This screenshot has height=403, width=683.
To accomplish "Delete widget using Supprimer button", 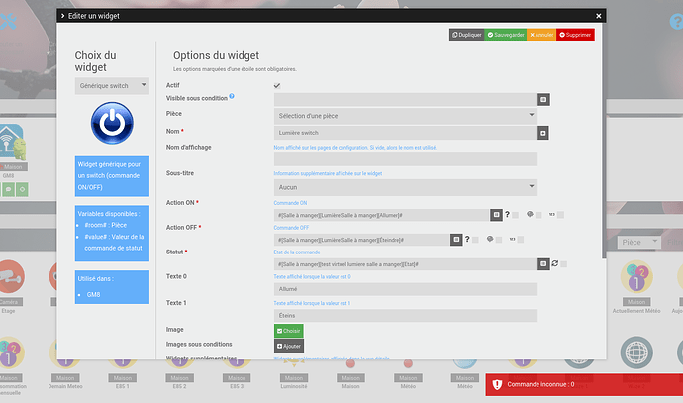I will (x=575, y=35).
